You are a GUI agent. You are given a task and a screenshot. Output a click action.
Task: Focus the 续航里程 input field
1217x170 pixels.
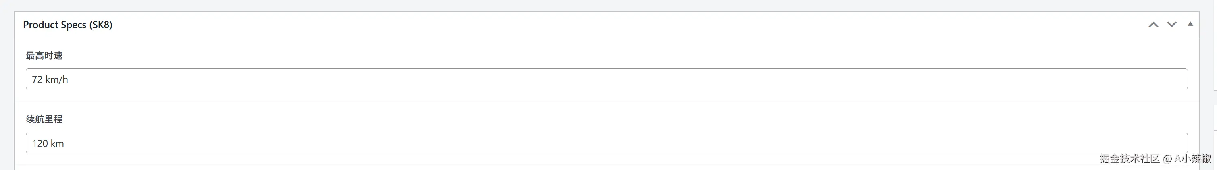607,143
